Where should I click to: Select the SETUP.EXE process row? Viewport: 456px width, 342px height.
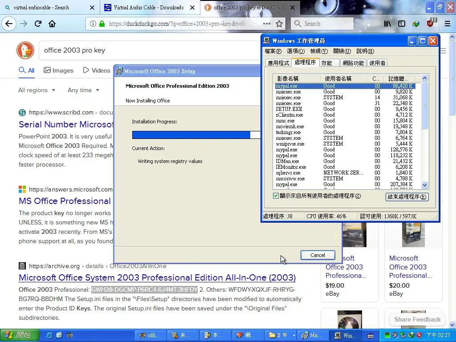pos(344,109)
